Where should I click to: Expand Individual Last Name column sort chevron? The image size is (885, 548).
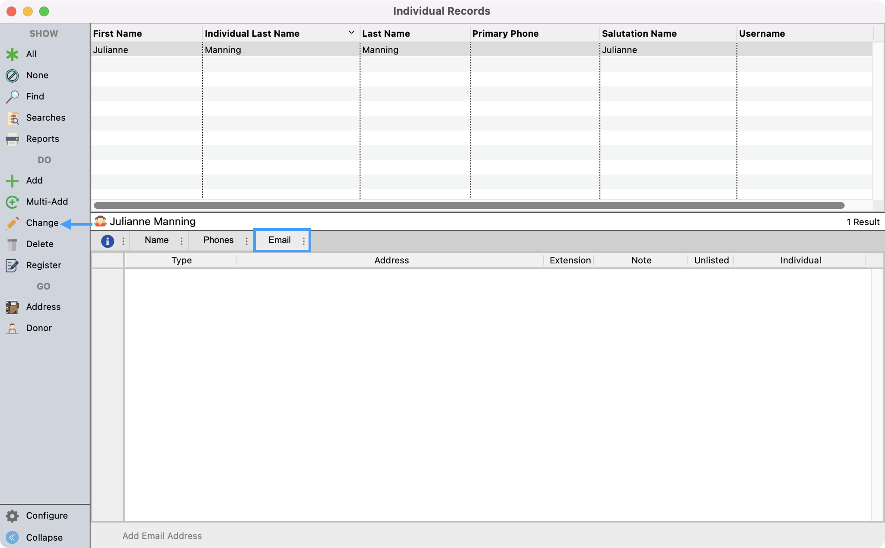click(351, 33)
